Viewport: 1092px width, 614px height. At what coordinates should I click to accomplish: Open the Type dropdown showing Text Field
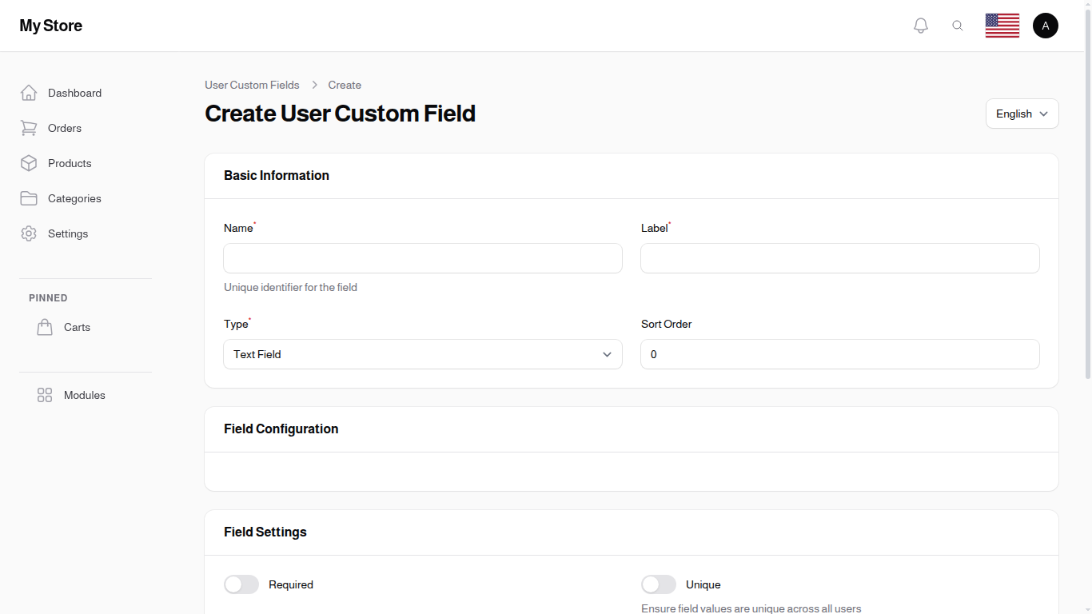click(x=422, y=354)
